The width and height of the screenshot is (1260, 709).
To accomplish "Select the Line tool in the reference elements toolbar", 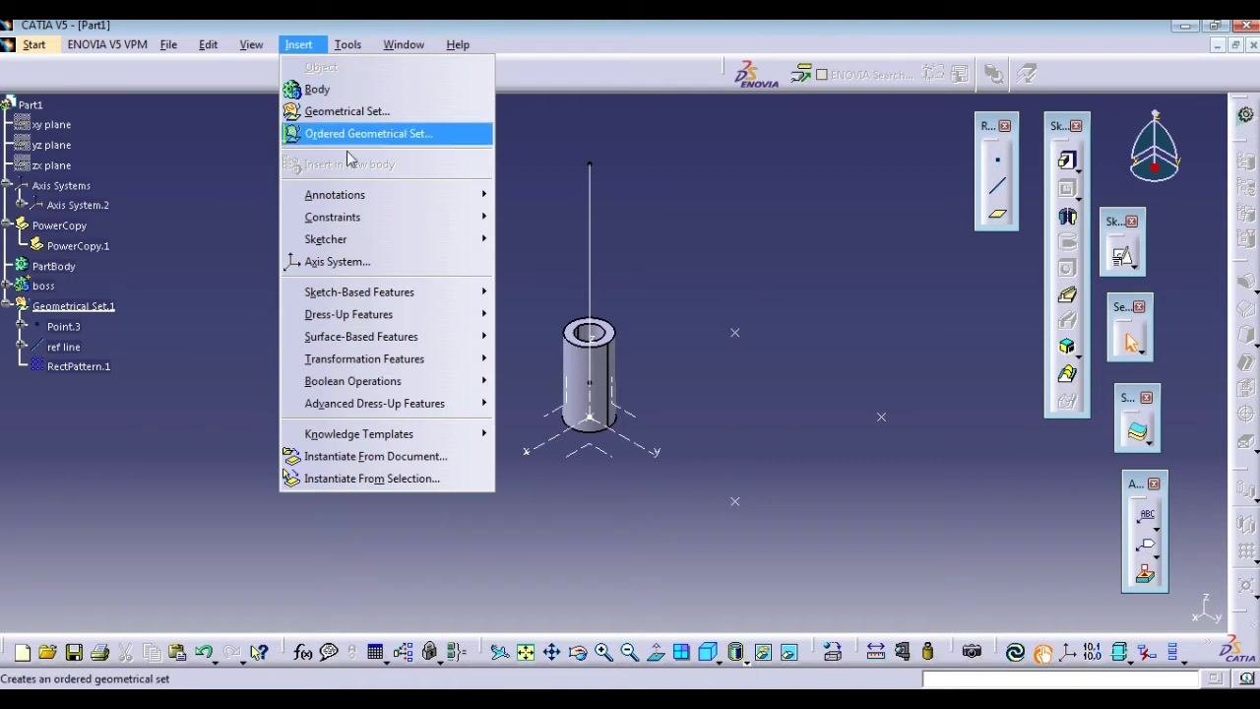I will tap(997, 186).
